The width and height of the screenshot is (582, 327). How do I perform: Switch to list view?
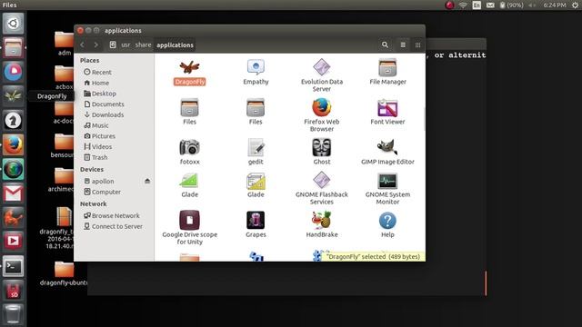pos(403,45)
